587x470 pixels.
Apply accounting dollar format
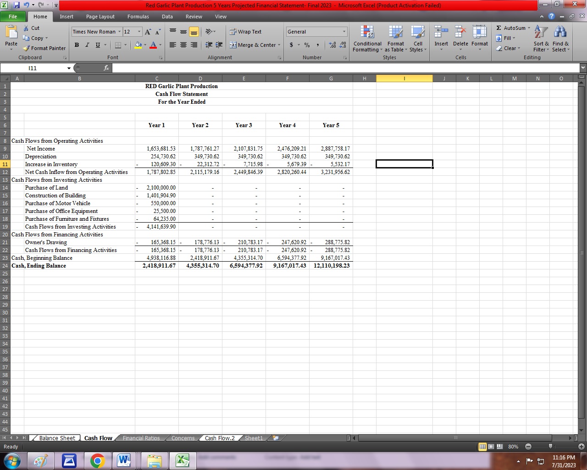(x=291, y=45)
